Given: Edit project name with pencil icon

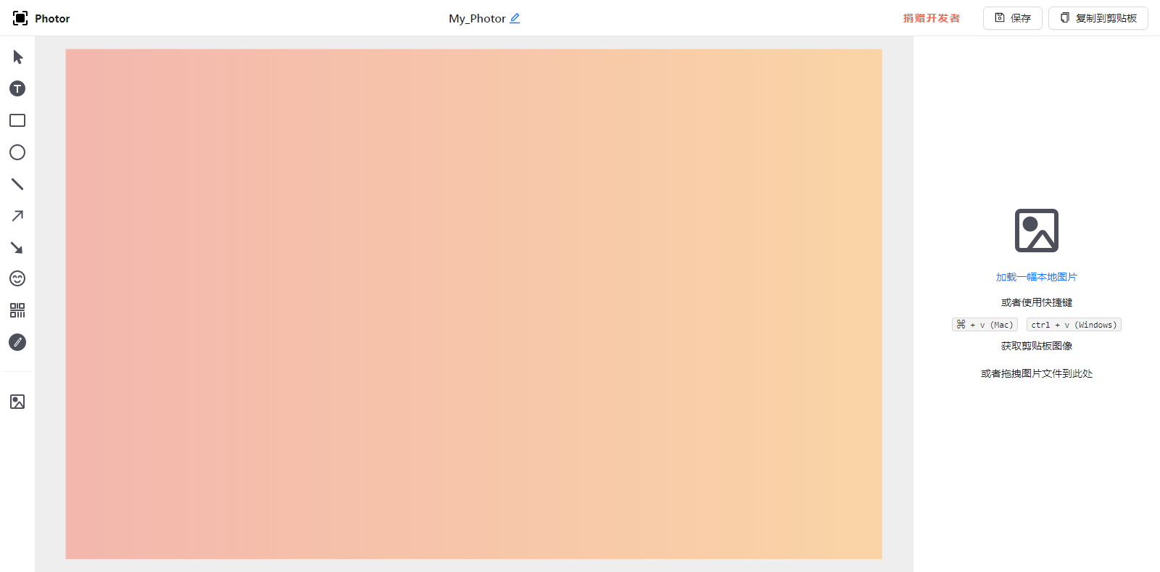Looking at the screenshot, I should coord(515,18).
